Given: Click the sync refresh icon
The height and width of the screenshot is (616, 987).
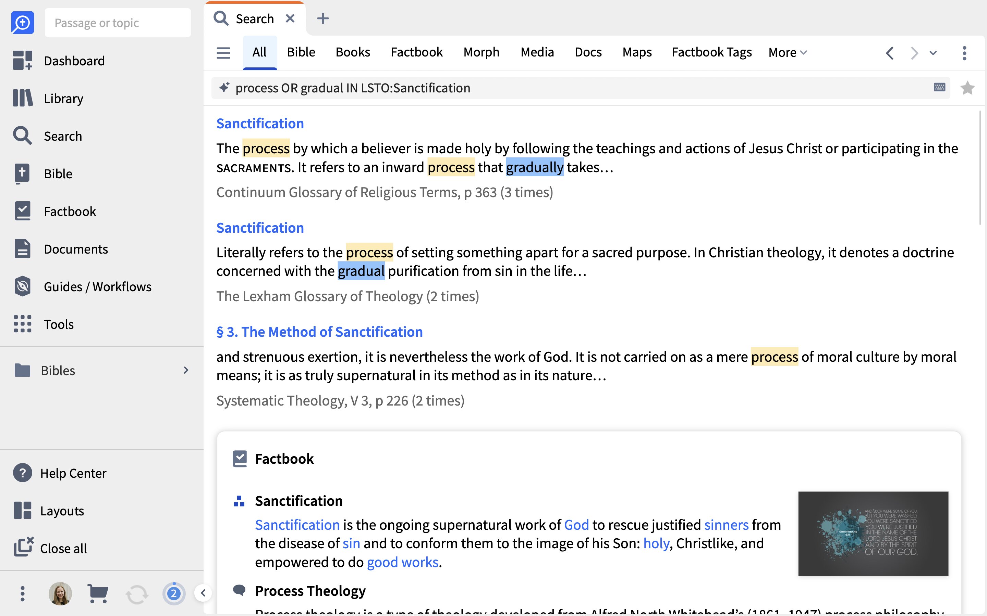Looking at the screenshot, I should click(x=137, y=594).
